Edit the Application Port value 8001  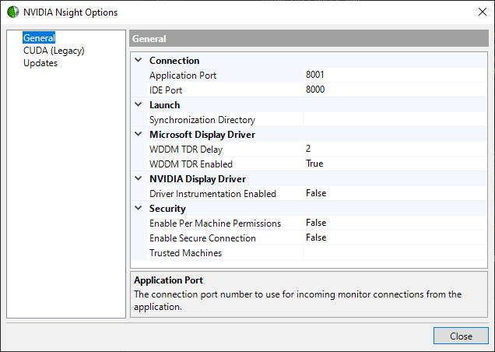(395, 75)
